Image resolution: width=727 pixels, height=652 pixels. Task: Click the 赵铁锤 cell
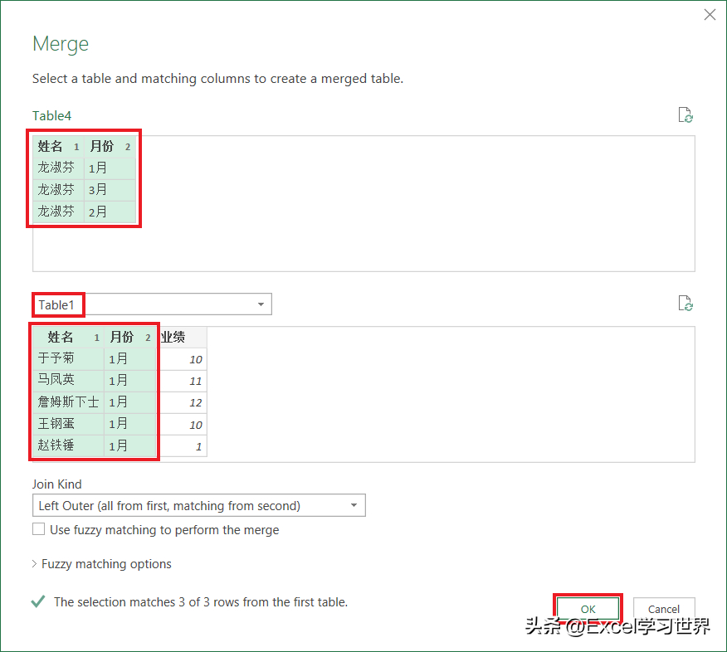68,445
